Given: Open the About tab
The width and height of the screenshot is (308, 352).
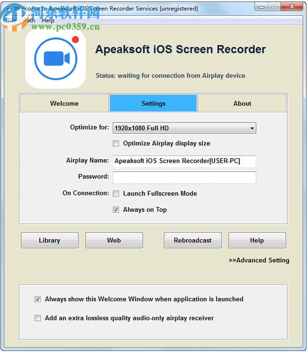Looking at the screenshot, I should click(x=242, y=103).
